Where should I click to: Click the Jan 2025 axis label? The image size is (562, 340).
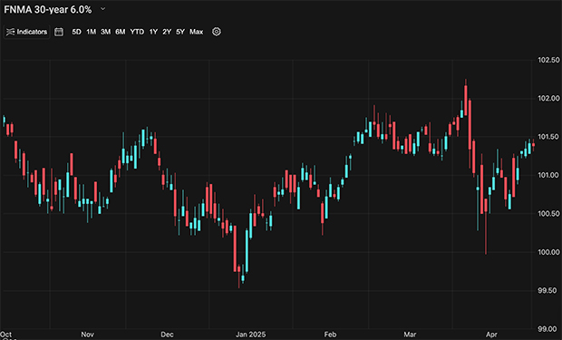pos(250,335)
